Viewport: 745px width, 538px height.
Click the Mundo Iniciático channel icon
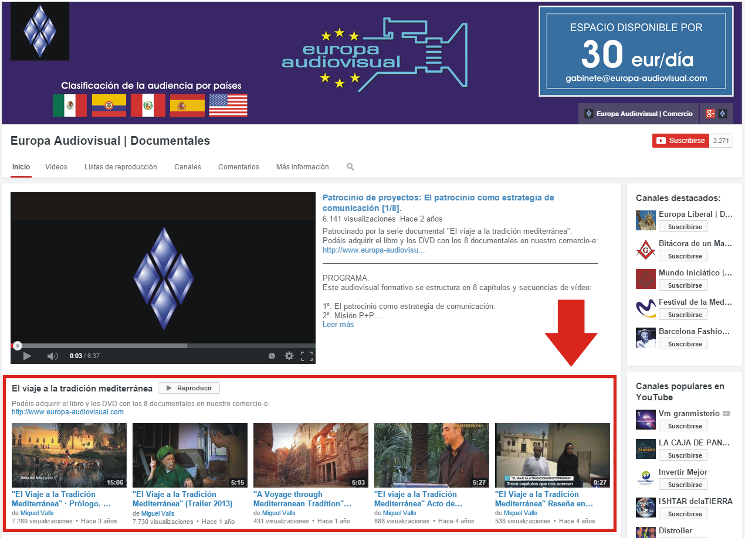click(646, 279)
